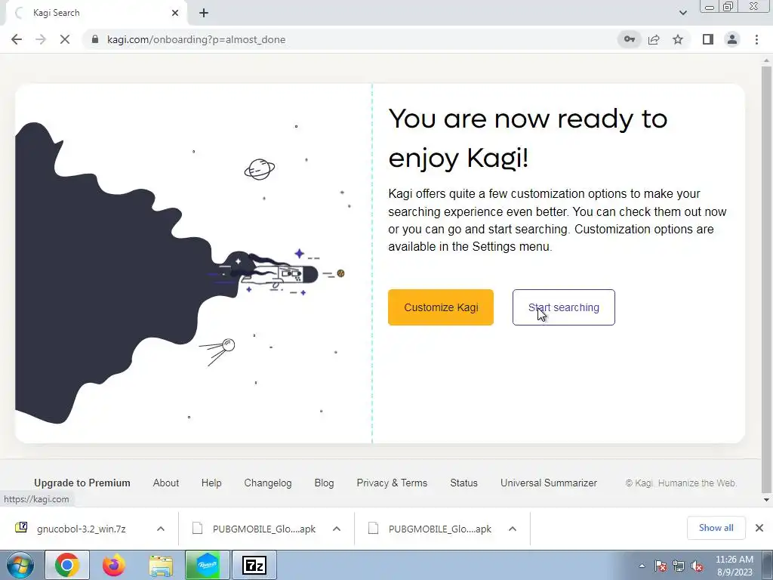Viewport: 773px width, 580px height.
Task: Open a new tab with the plus button
Action: pyautogui.click(x=204, y=13)
